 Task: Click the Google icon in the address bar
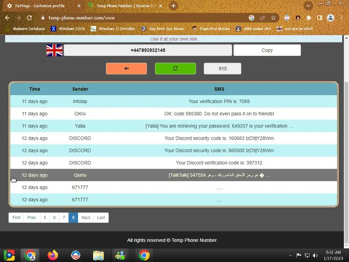tap(252, 18)
